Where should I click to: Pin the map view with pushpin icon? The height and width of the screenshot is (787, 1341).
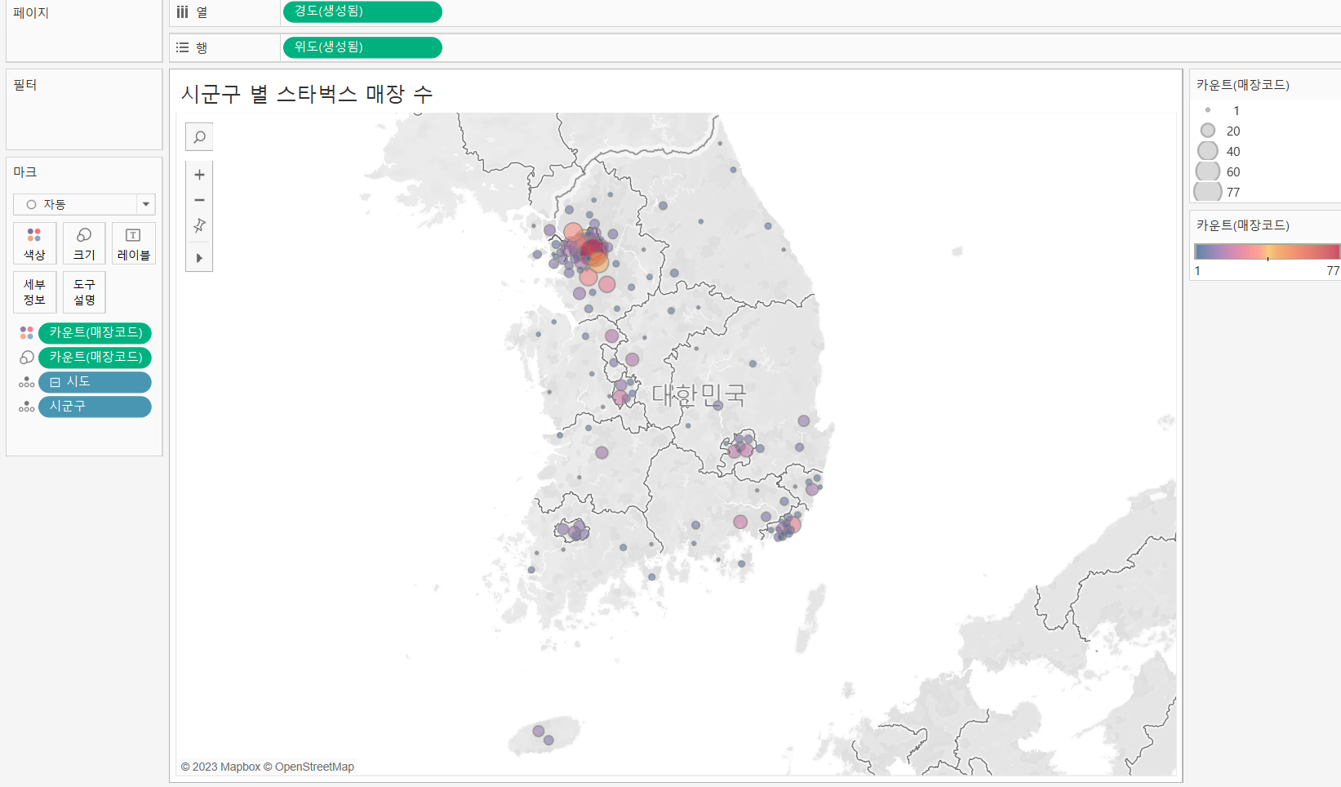[199, 226]
